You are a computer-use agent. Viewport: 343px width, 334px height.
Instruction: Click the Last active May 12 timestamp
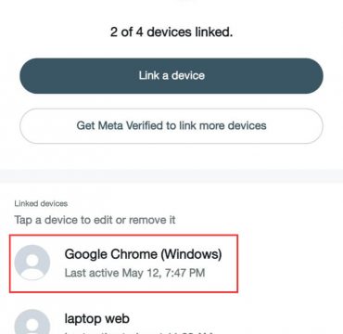pyautogui.click(x=134, y=273)
